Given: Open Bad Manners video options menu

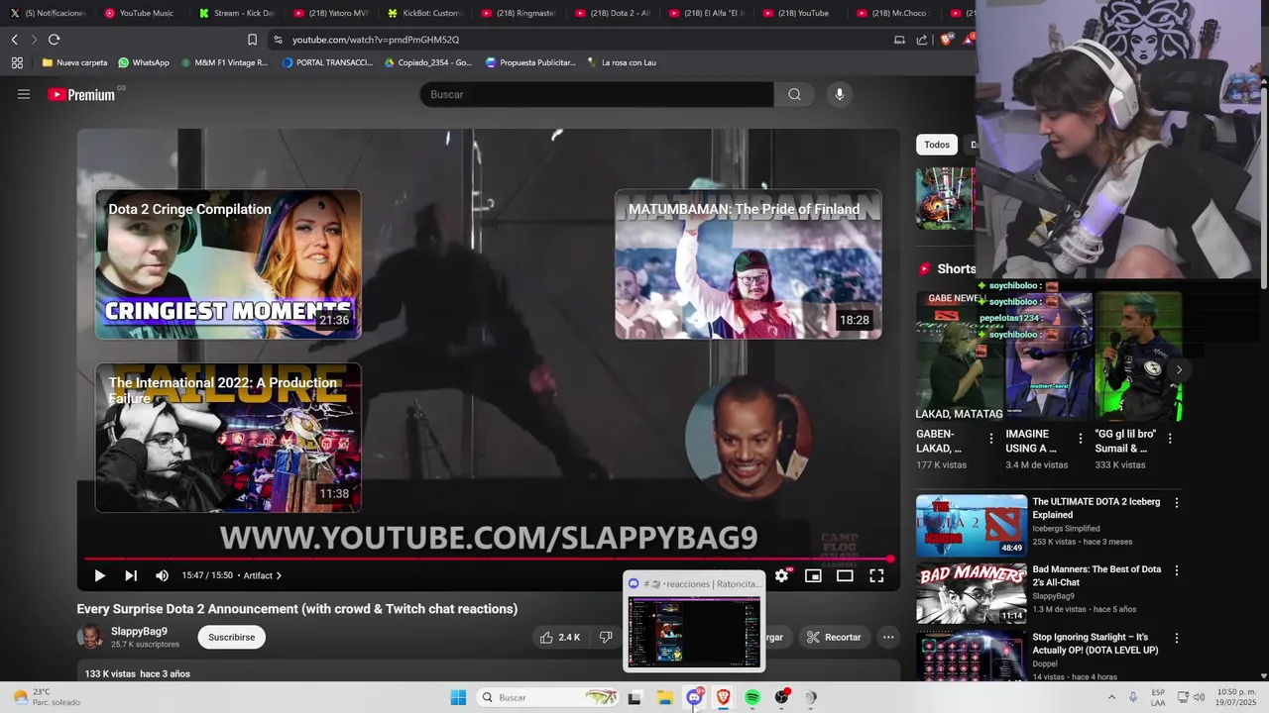Looking at the screenshot, I should 1177,570.
